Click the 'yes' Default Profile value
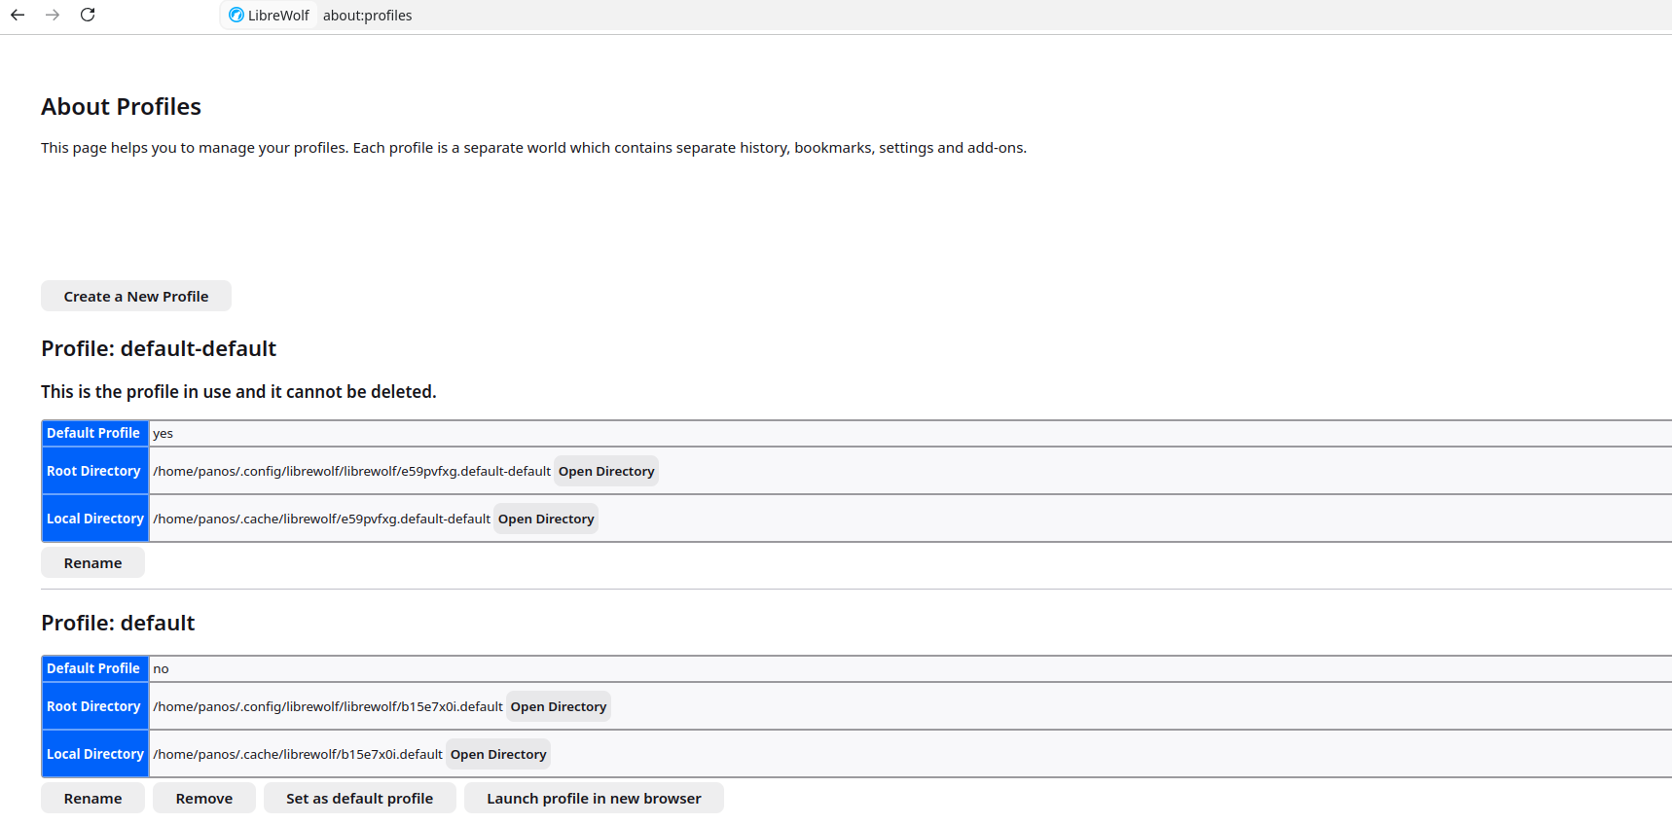The image size is (1672, 824). click(x=163, y=433)
